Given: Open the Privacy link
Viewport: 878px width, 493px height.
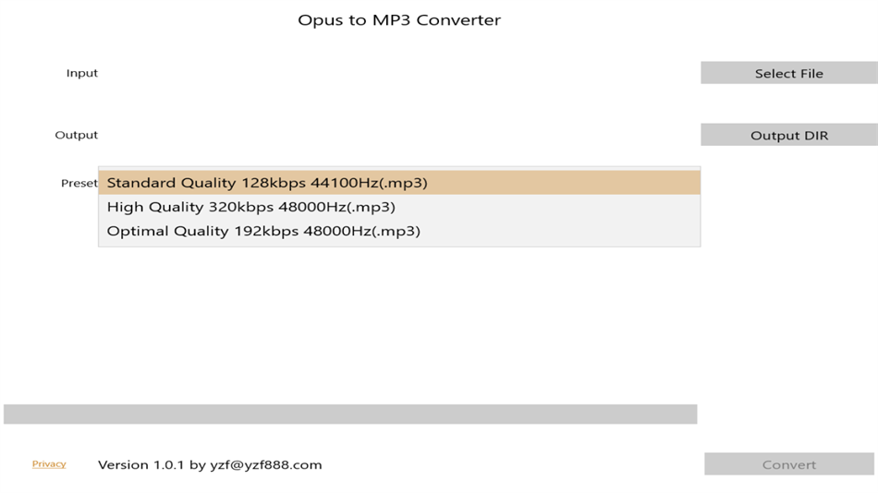Looking at the screenshot, I should (x=49, y=463).
